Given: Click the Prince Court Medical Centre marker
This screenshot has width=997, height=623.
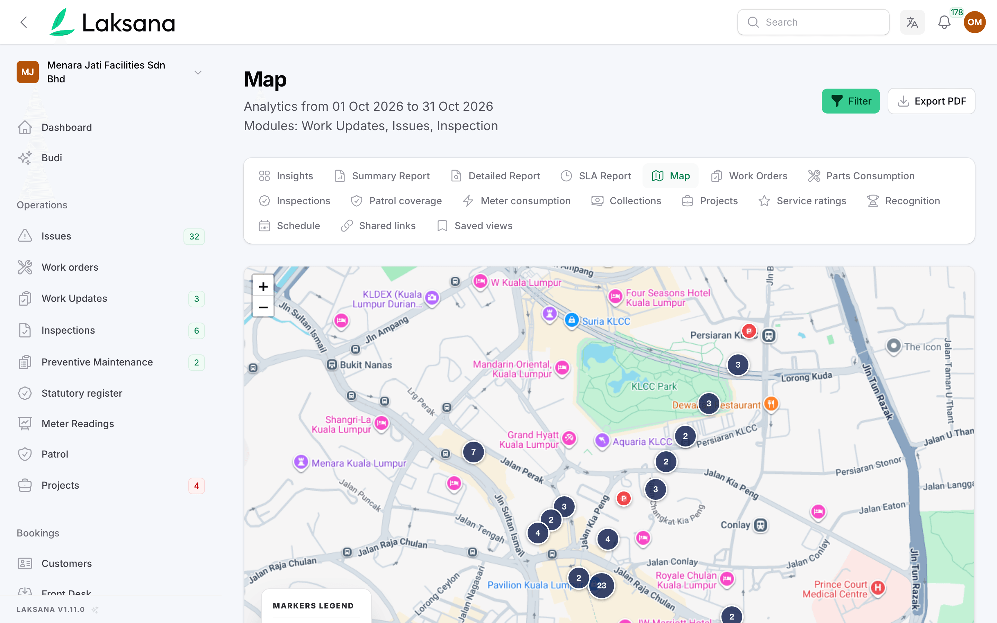Looking at the screenshot, I should 878,588.
